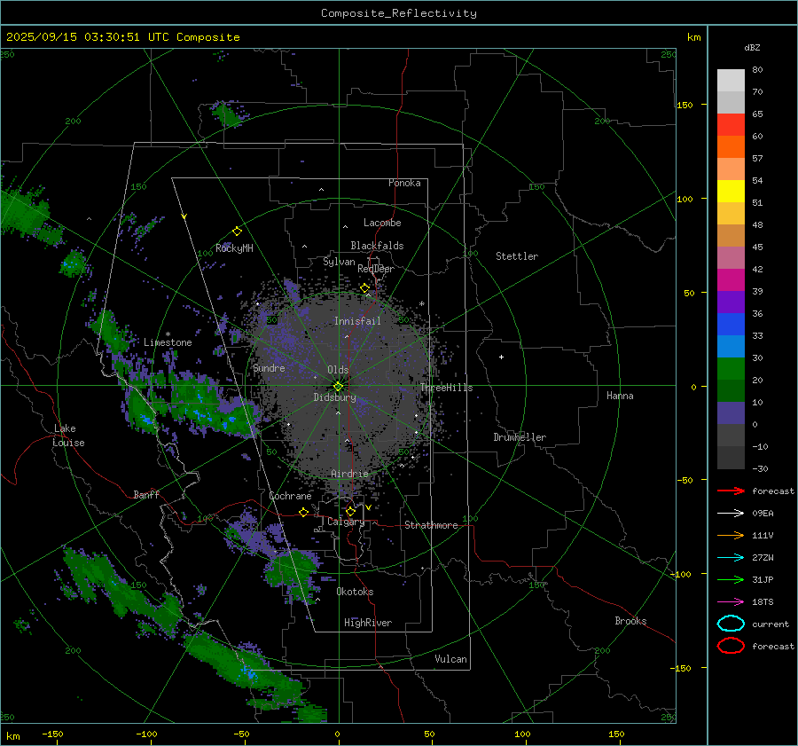This screenshot has width=798, height=746.
Task: Click the yellow radar-center diamond above Didsbury
Action: (x=338, y=387)
